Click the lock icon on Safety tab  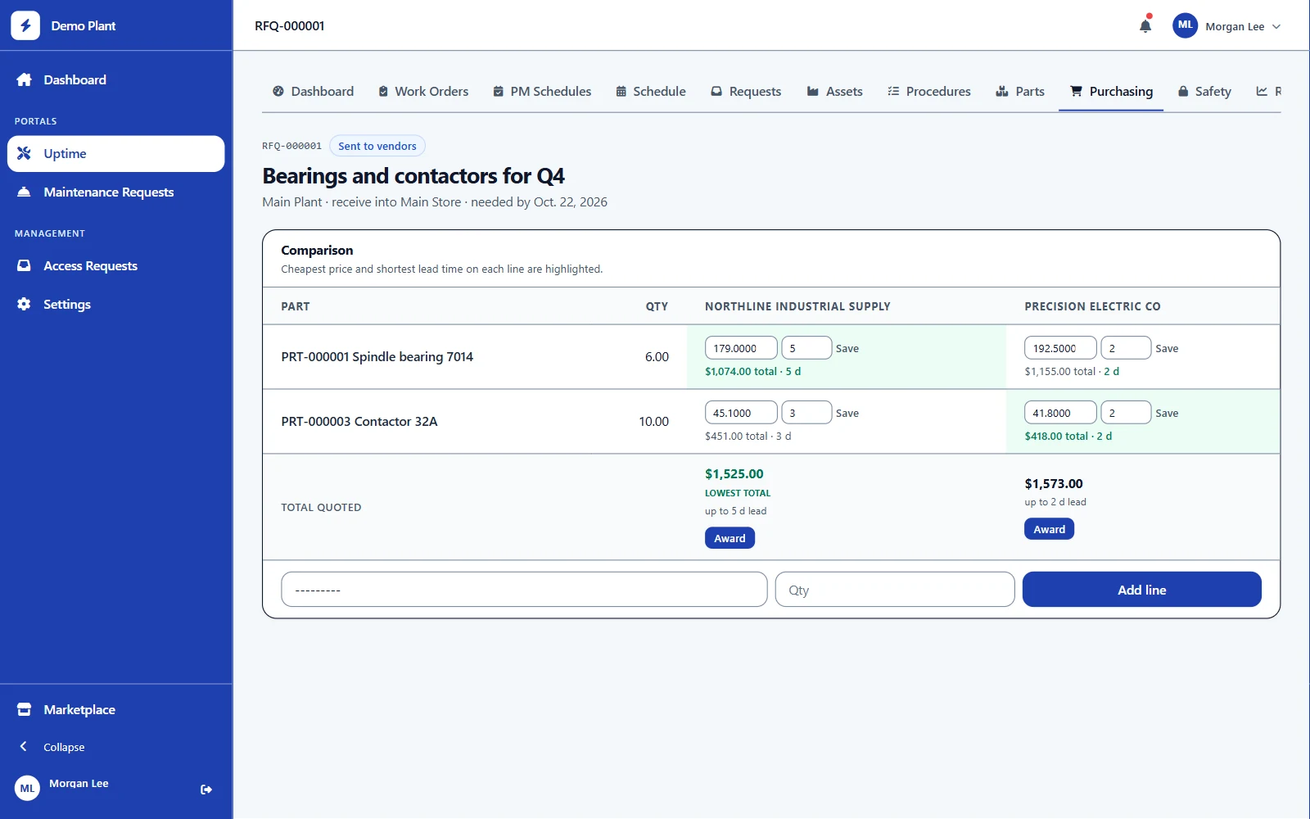(x=1183, y=91)
